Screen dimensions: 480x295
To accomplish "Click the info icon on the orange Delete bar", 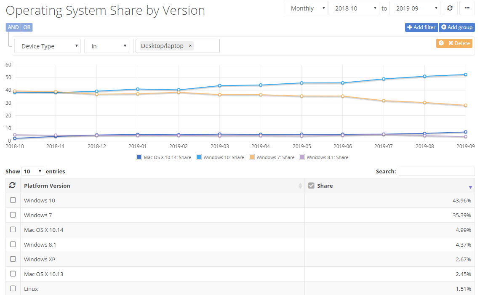I will point(441,43).
